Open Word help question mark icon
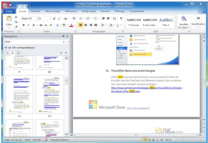The image size is (208, 143). coord(204,11)
